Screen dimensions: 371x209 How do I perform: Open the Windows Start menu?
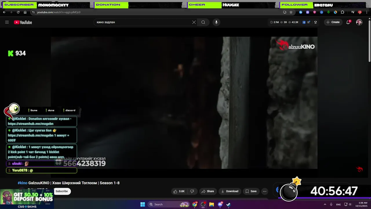click(143, 204)
